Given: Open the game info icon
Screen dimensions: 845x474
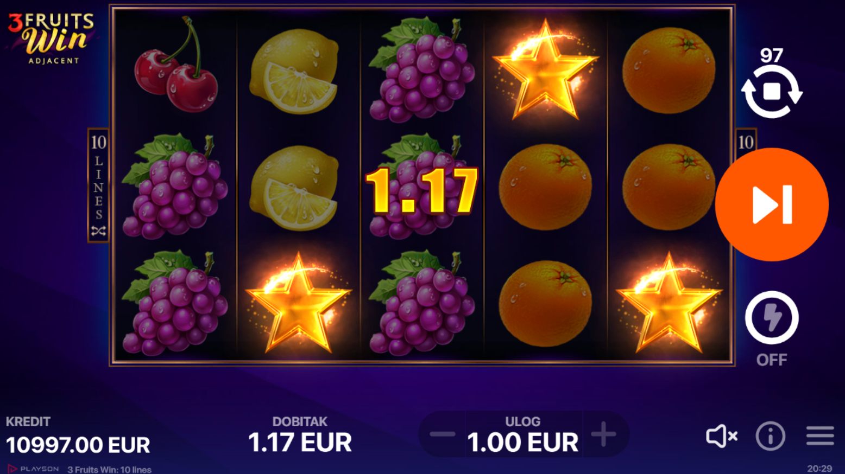Looking at the screenshot, I should [x=771, y=435].
